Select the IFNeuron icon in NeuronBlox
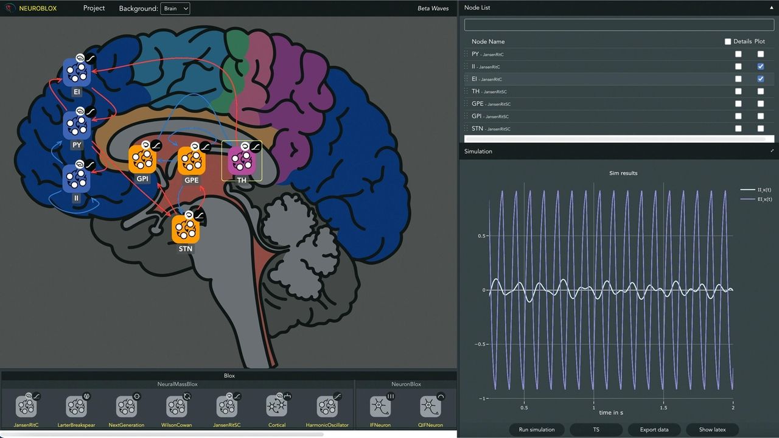779x438 pixels. [379, 406]
